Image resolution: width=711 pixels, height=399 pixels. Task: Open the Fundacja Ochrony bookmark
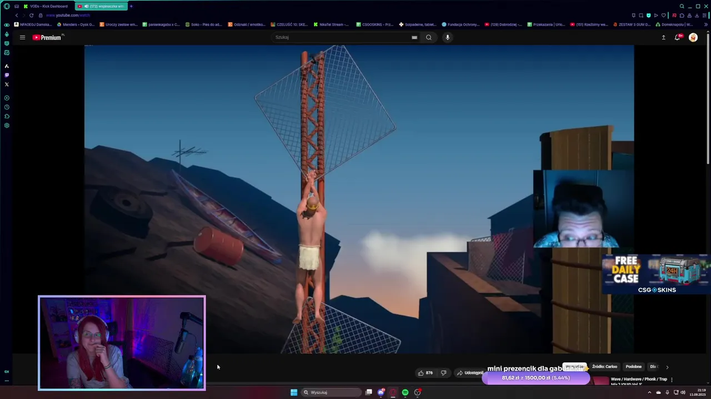[x=460, y=24]
